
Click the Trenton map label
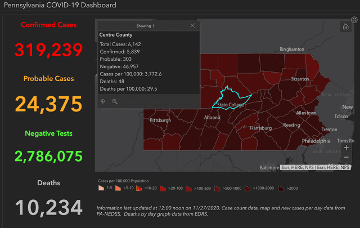click(x=329, y=129)
